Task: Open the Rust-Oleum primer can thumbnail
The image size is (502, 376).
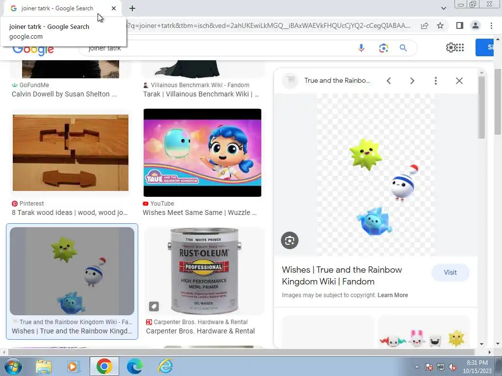Action: click(x=204, y=271)
